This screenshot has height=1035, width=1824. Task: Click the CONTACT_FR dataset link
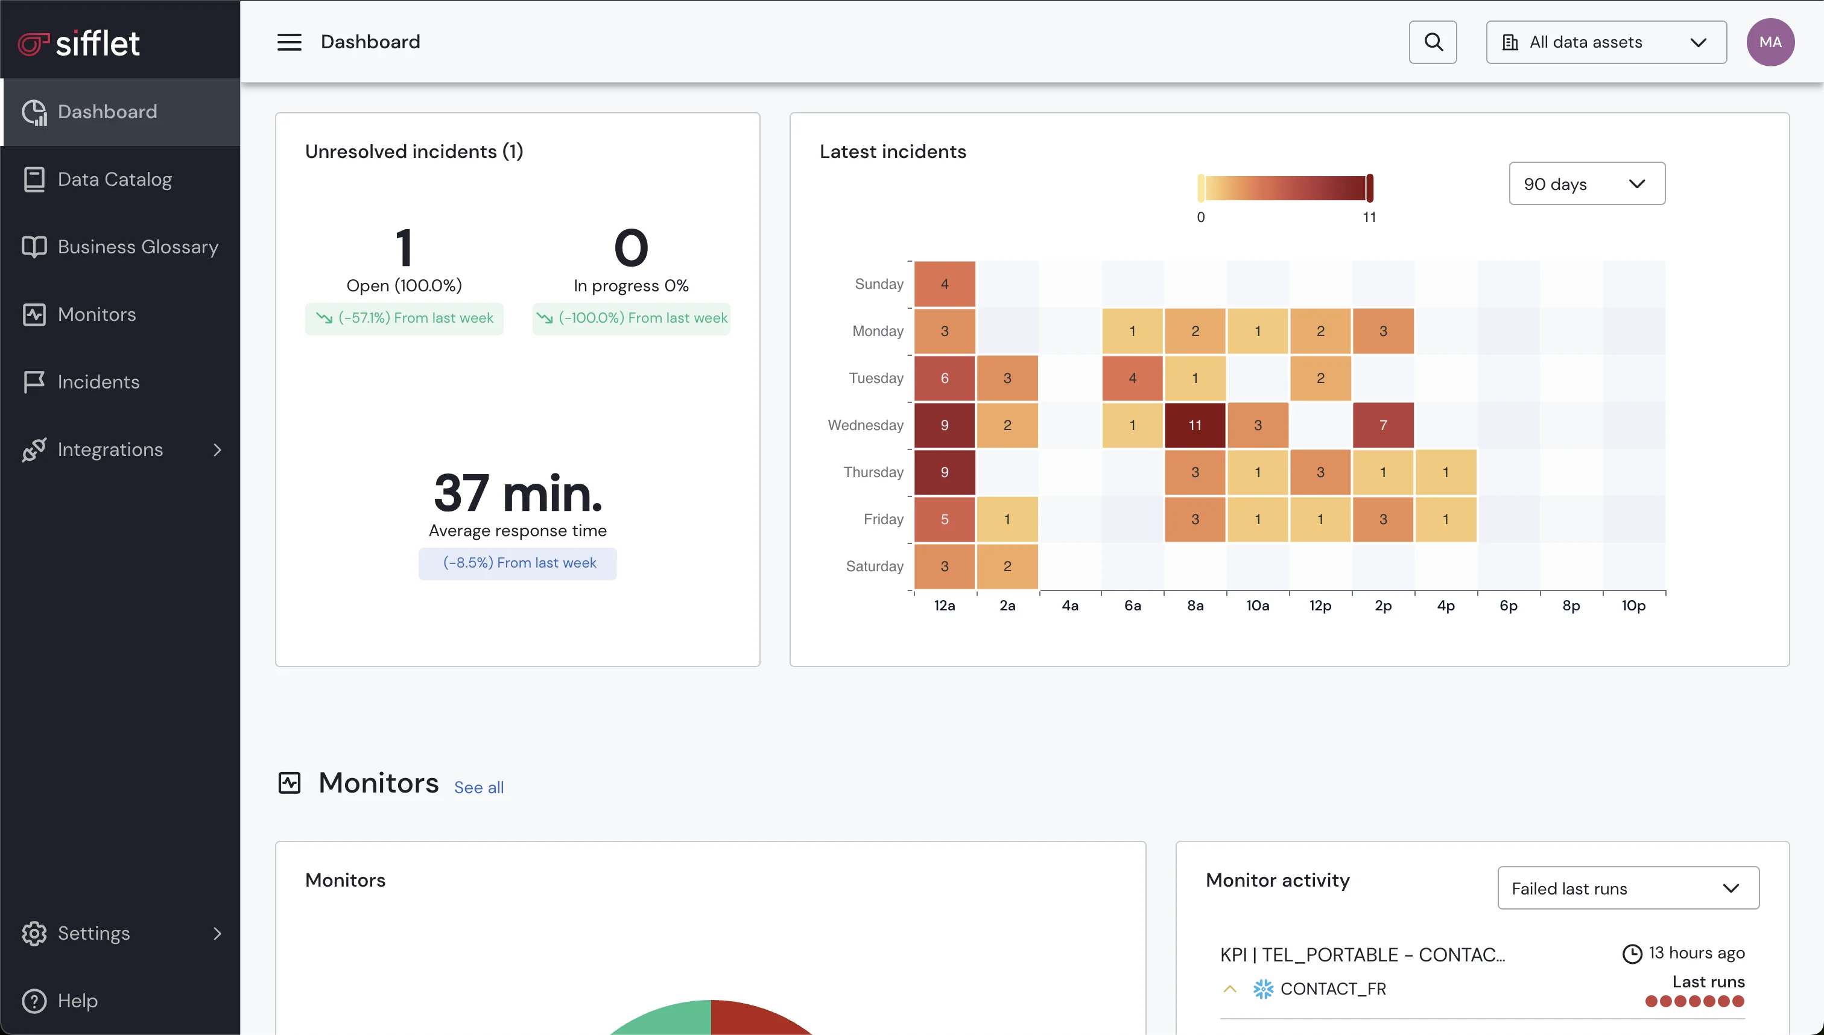[x=1333, y=989]
